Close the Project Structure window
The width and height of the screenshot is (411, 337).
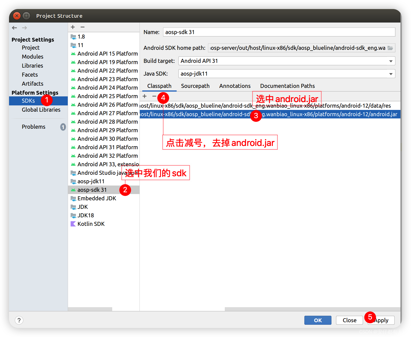point(17,16)
